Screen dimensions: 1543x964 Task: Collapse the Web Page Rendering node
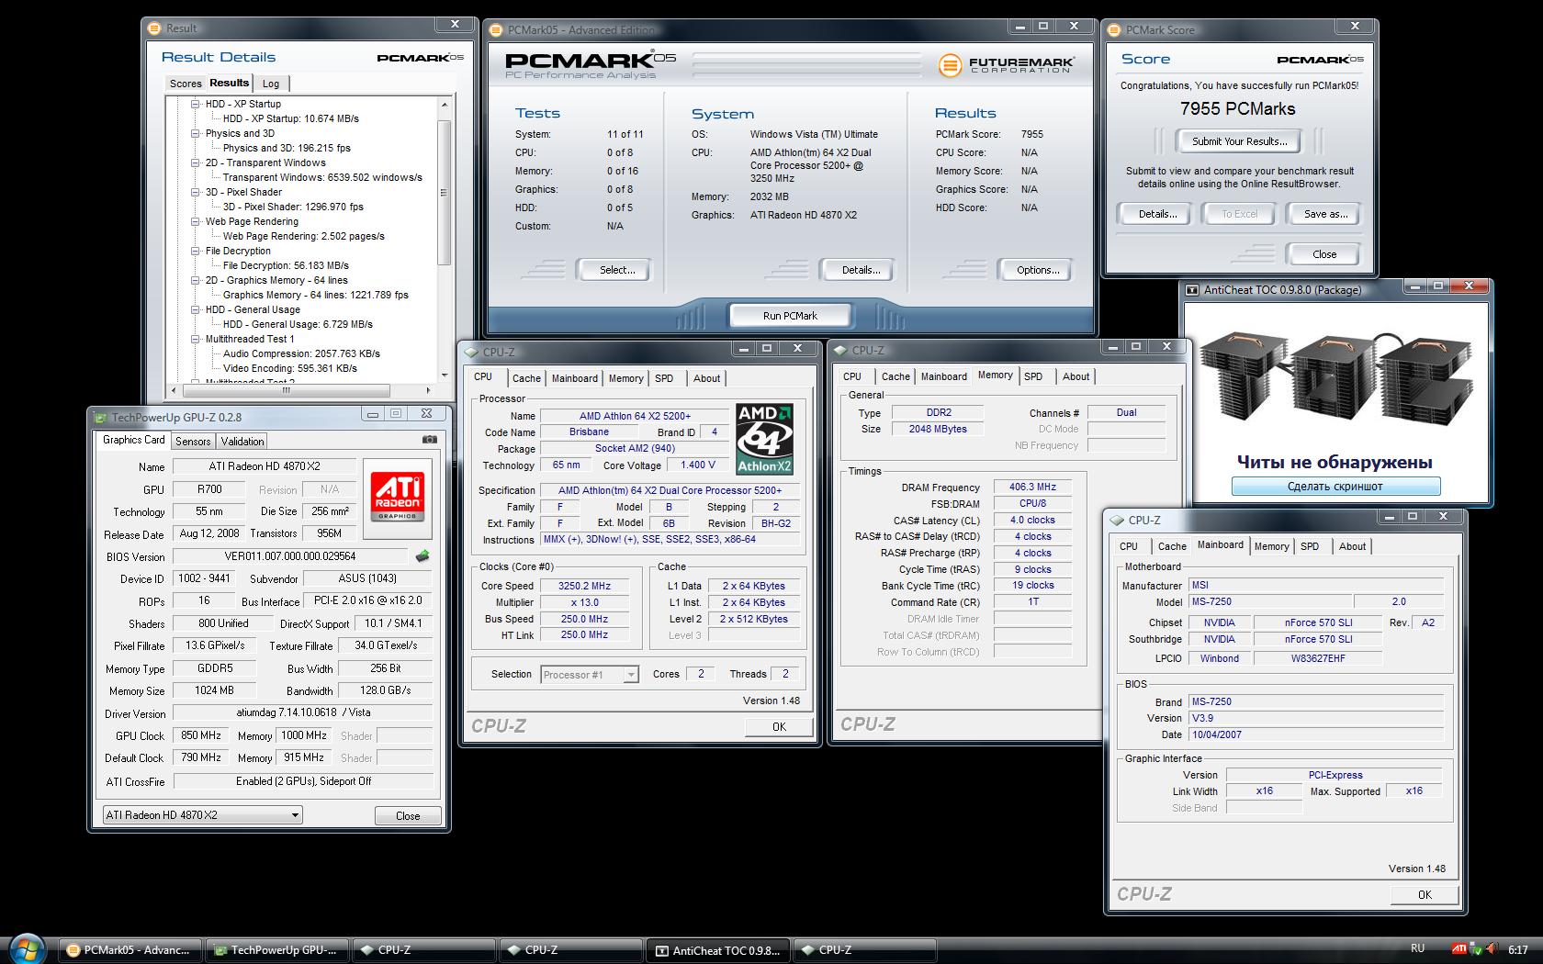[x=195, y=221]
